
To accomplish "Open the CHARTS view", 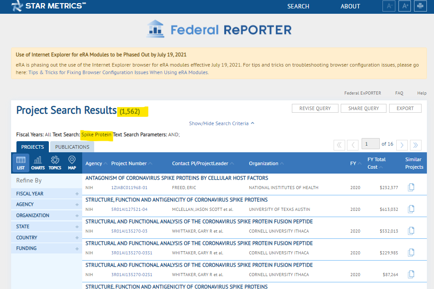I will (38, 163).
